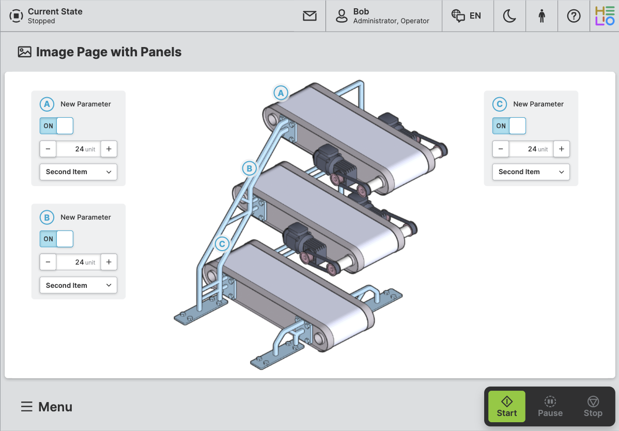Click the HELIO logo icon

605,16
